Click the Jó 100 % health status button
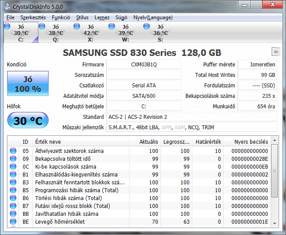This screenshot has height=235, width=286. pyautogui.click(x=28, y=83)
